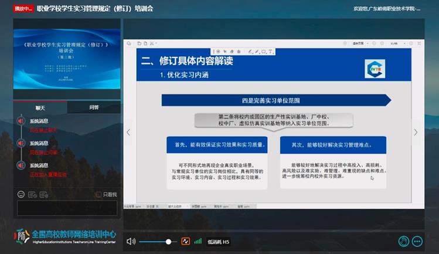
Task: Click the orange line-switch icon
Action: tap(186, 241)
